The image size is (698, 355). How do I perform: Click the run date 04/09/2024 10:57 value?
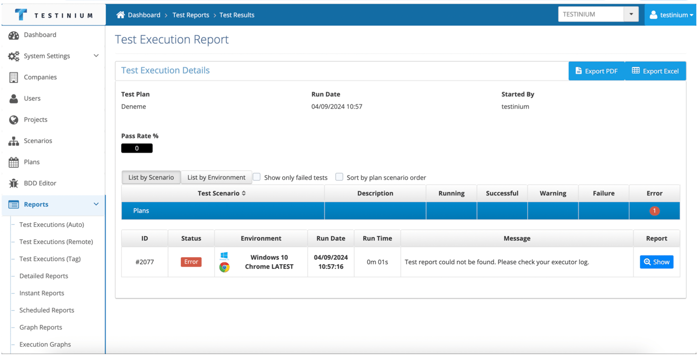[x=337, y=107]
